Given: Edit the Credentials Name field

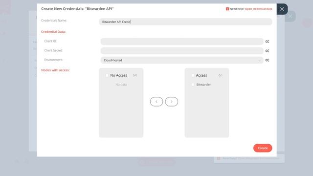Looking at the screenshot, I should click(185, 22).
